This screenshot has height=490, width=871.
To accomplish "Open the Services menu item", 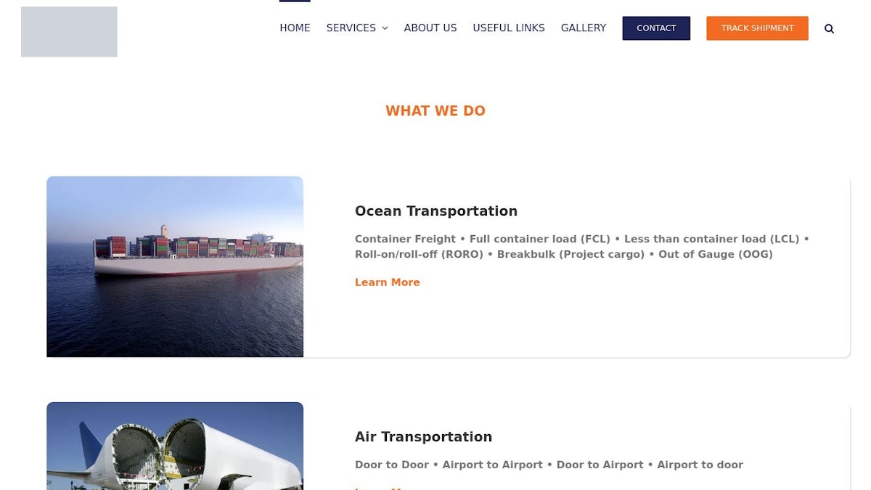I will pyautogui.click(x=351, y=28).
